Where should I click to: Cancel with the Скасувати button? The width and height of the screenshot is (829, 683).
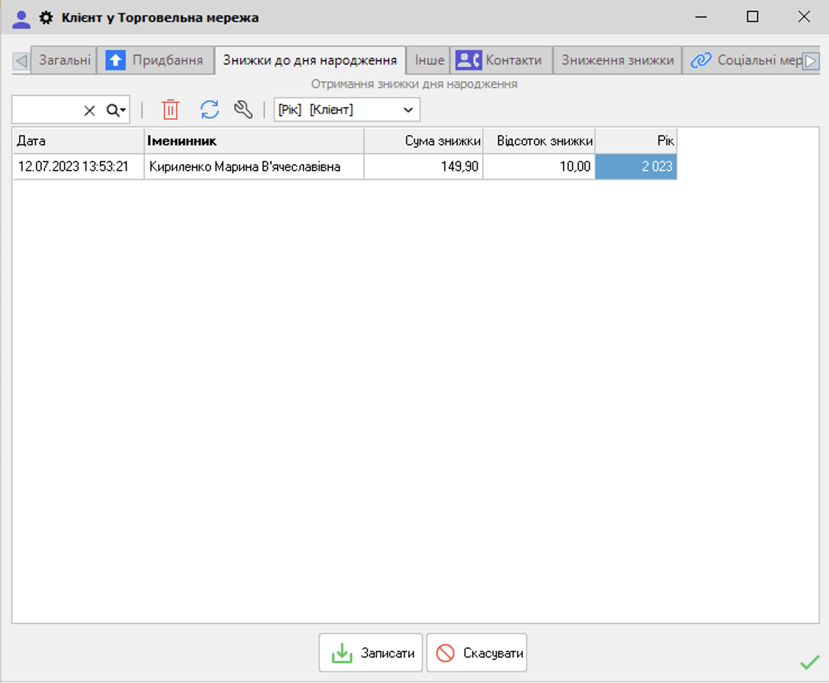pos(477,653)
